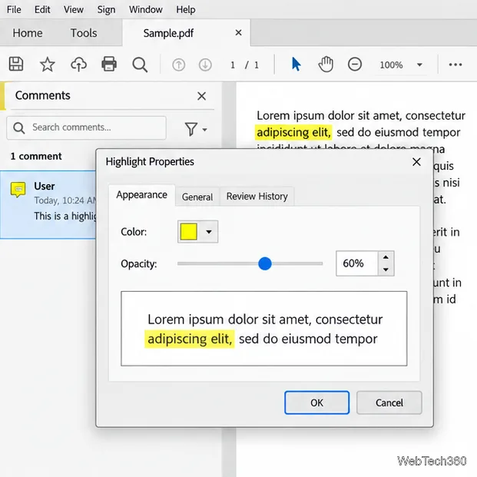Switch to the General tab
This screenshot has width=477, height=477.
(x=197, y=197)
